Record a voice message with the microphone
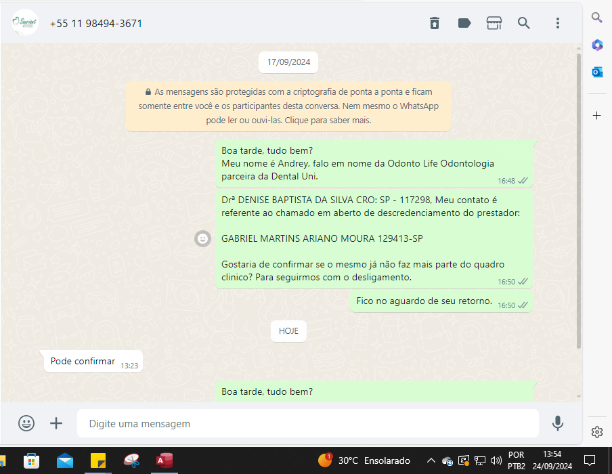The width and height of the screenshot is (612, 474). (x=558, y=423)
